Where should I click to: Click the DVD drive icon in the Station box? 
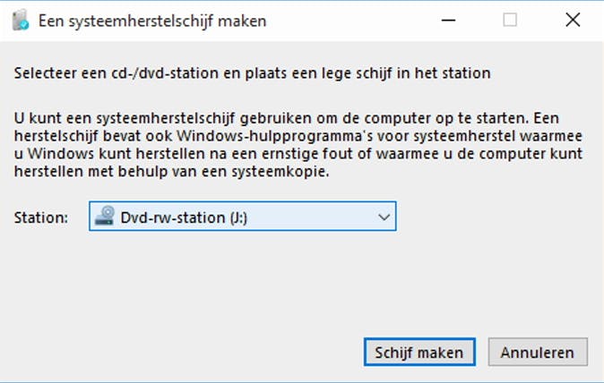coord(107,217)
